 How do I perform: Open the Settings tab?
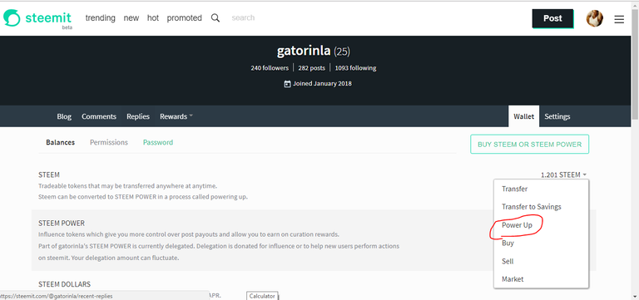pyautogui.click(x=557, y=116)
